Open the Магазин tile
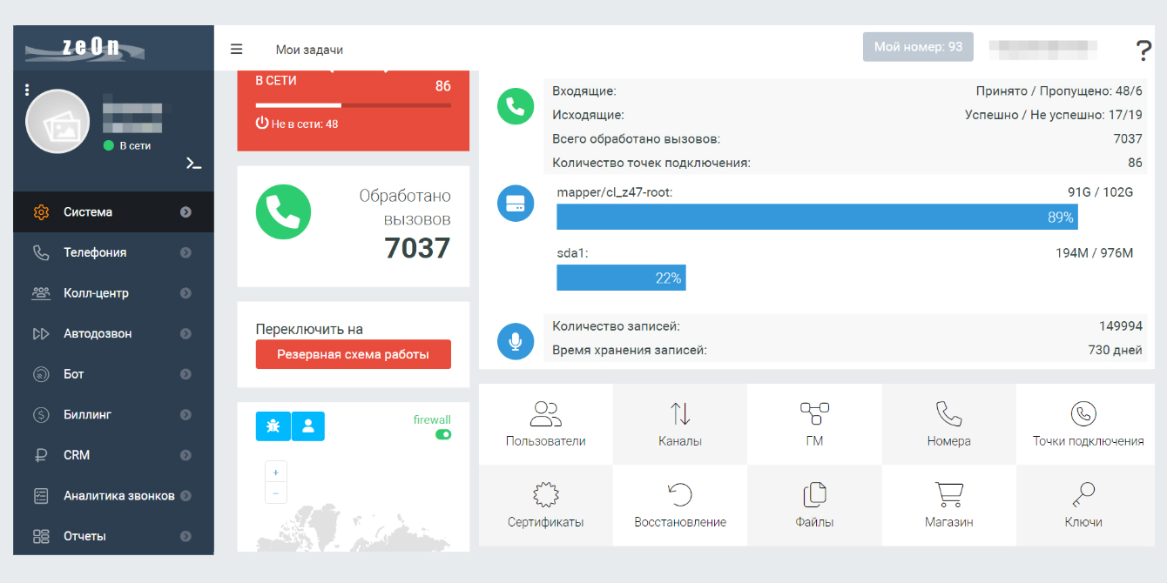 949,506
